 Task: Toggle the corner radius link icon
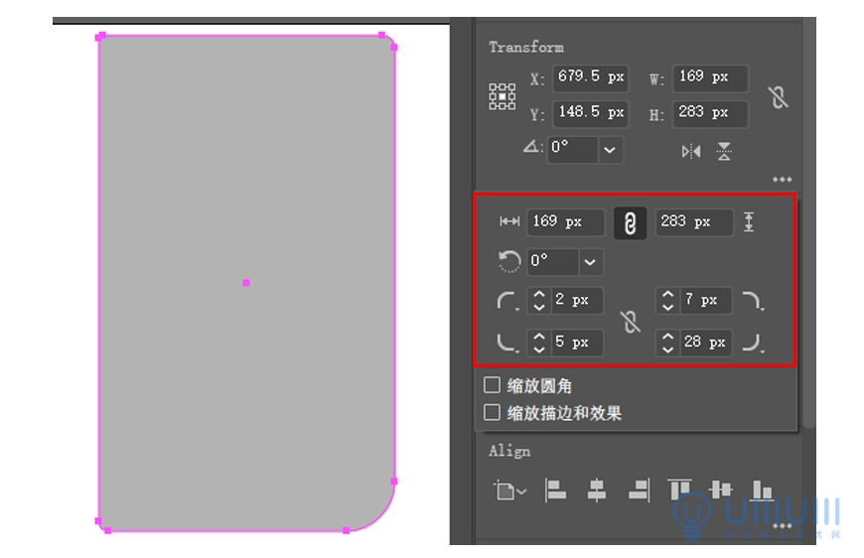point(631,322)
